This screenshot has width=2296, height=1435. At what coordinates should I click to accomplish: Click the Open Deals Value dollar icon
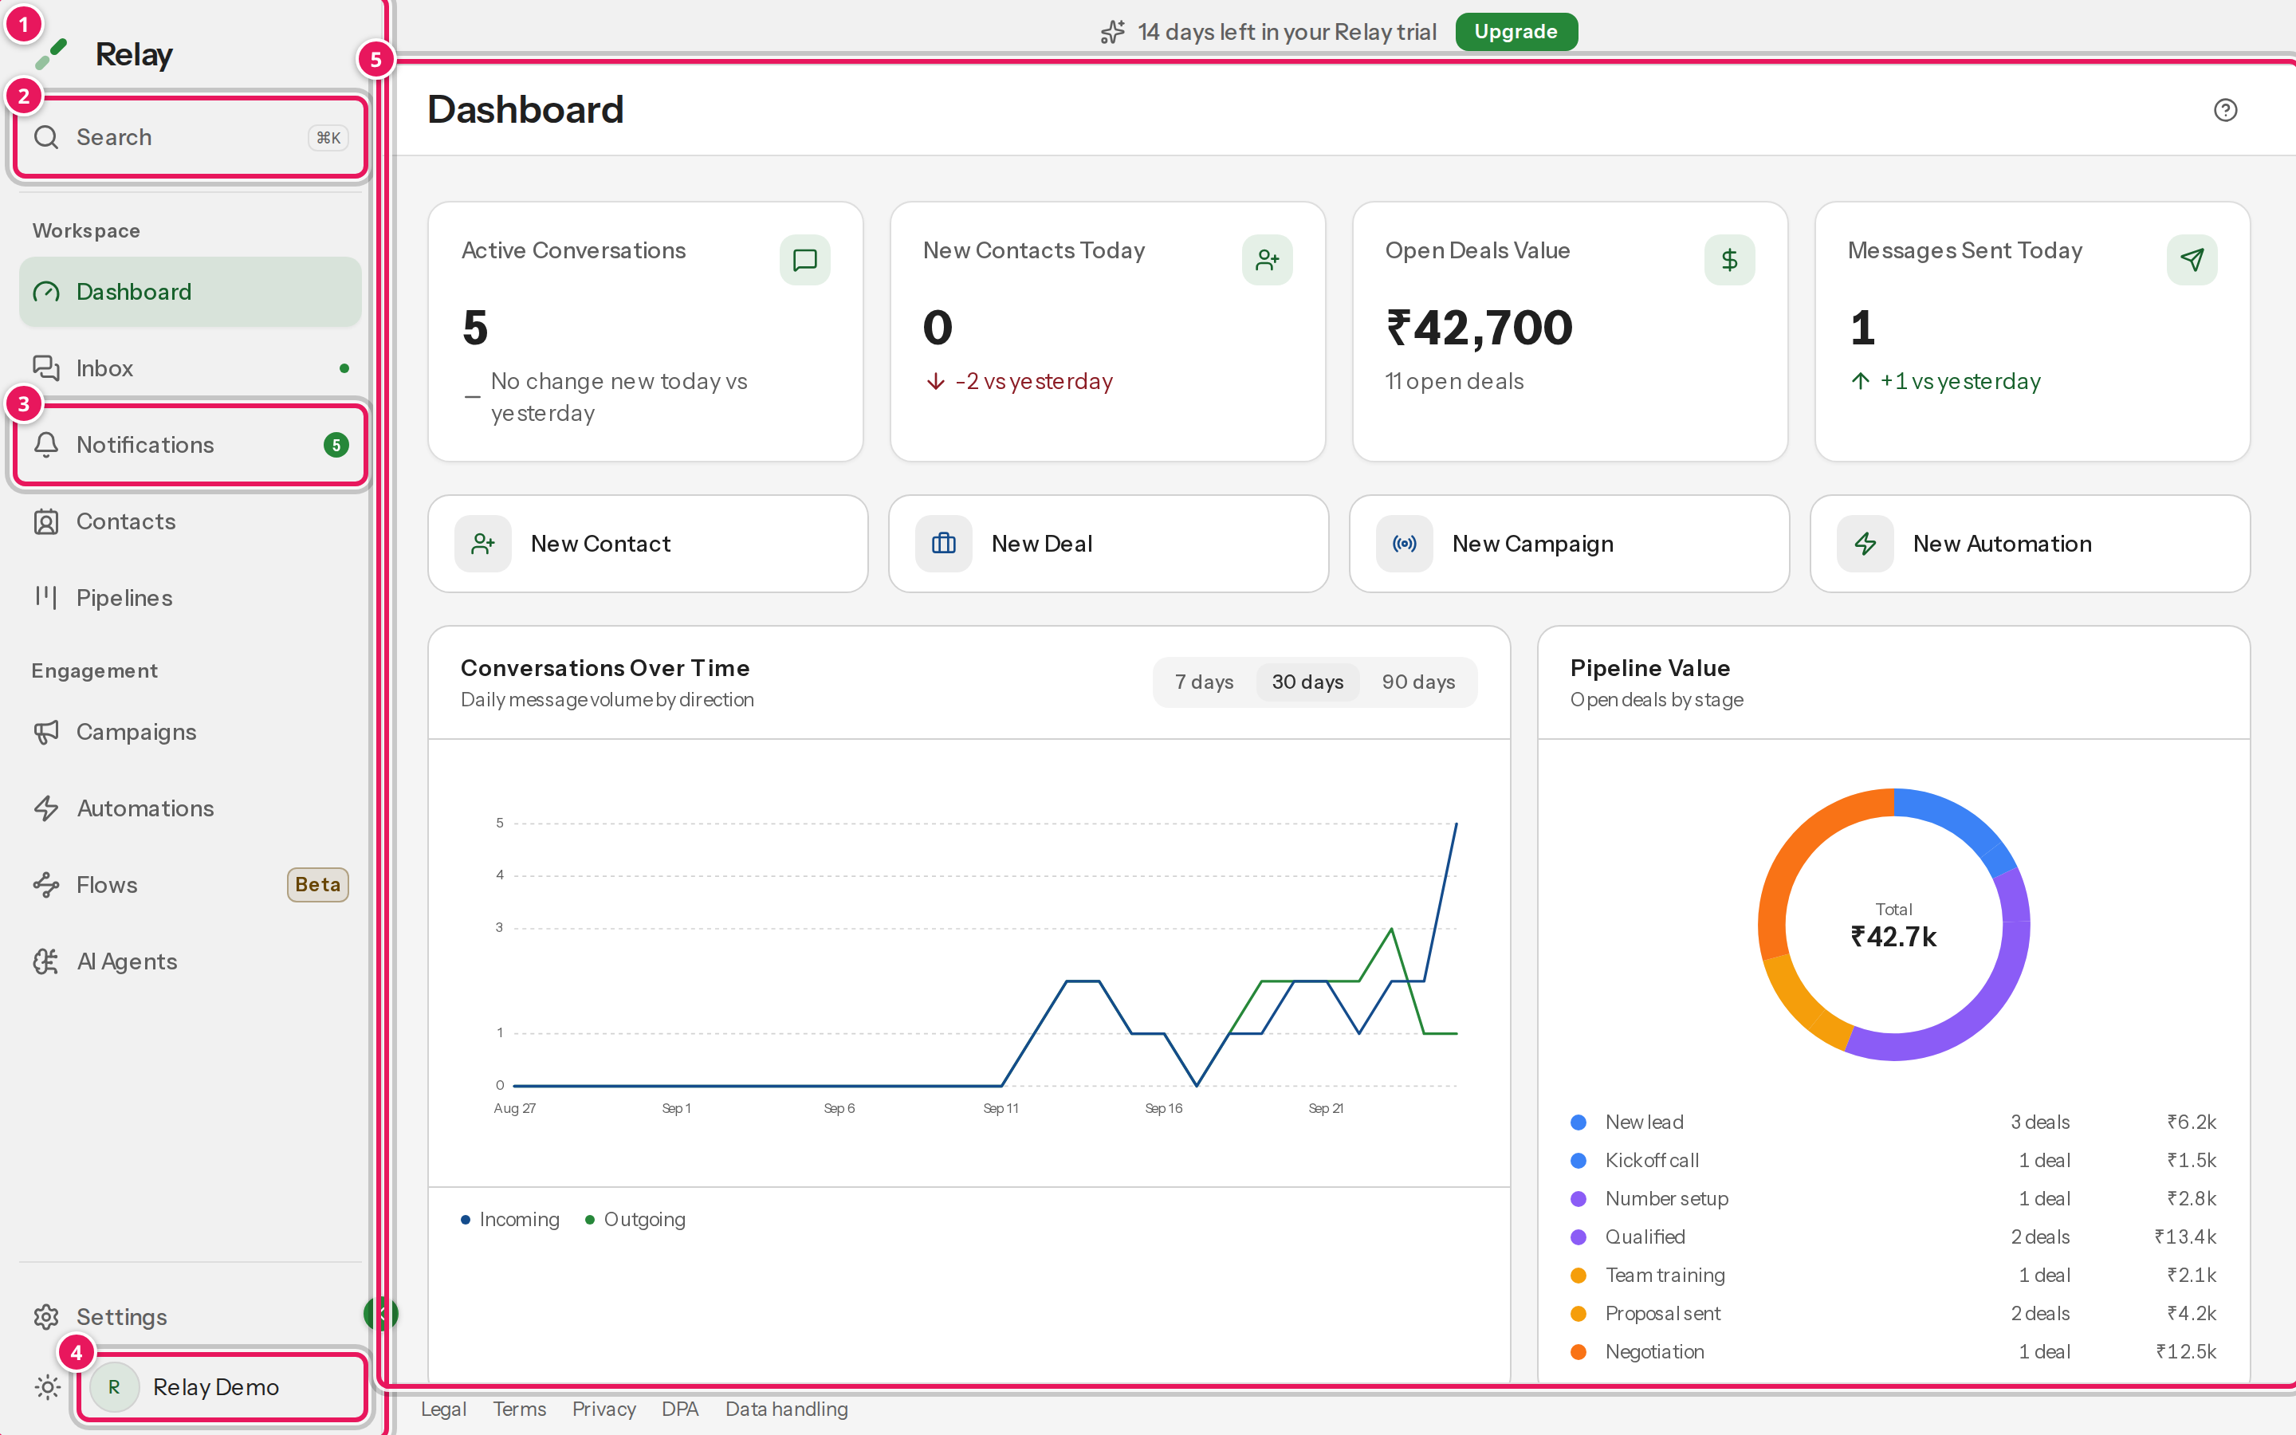[1728, 260]
